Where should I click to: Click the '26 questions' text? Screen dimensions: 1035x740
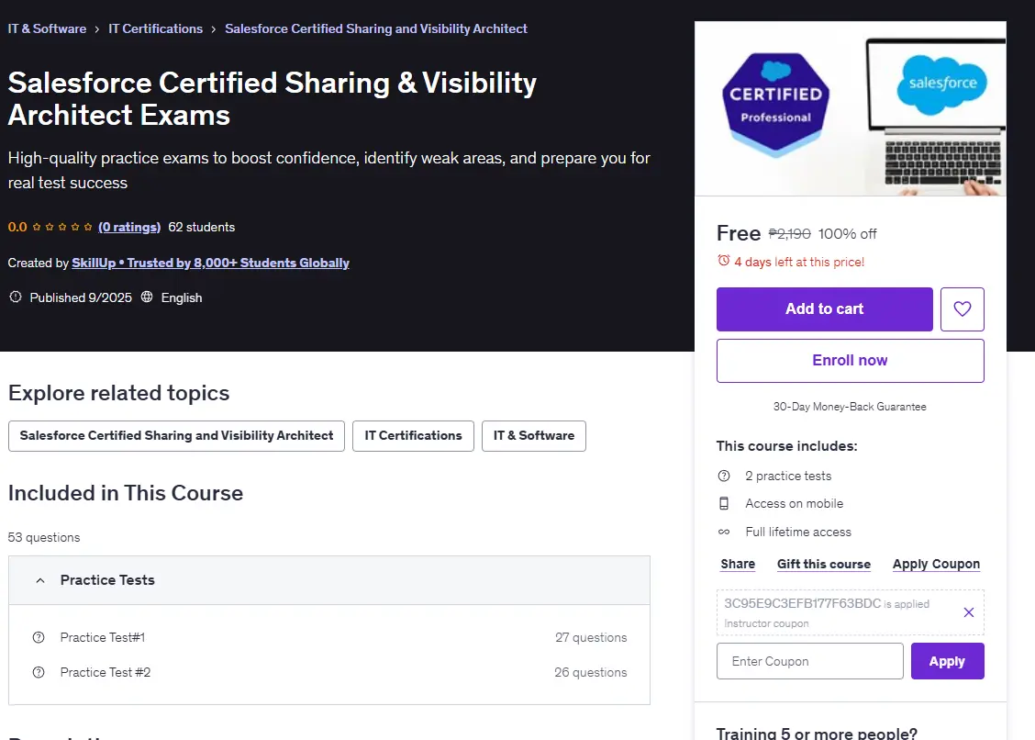591,673
